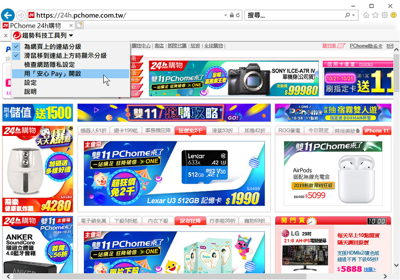The width and height of the screenshot is (400, 280).
Task: Click the red 24 site icon in address bar
Action: 31,15
